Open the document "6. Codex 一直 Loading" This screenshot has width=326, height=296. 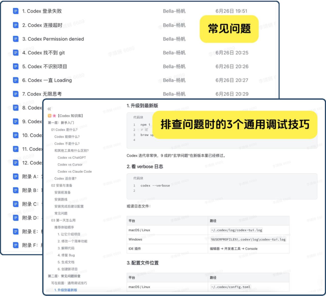(47, 80)
